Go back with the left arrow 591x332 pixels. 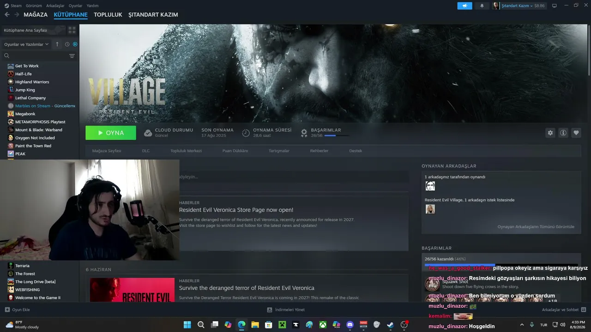click(7, 15)
